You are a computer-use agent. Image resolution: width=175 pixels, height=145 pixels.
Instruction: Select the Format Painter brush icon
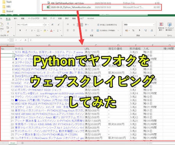8,31
